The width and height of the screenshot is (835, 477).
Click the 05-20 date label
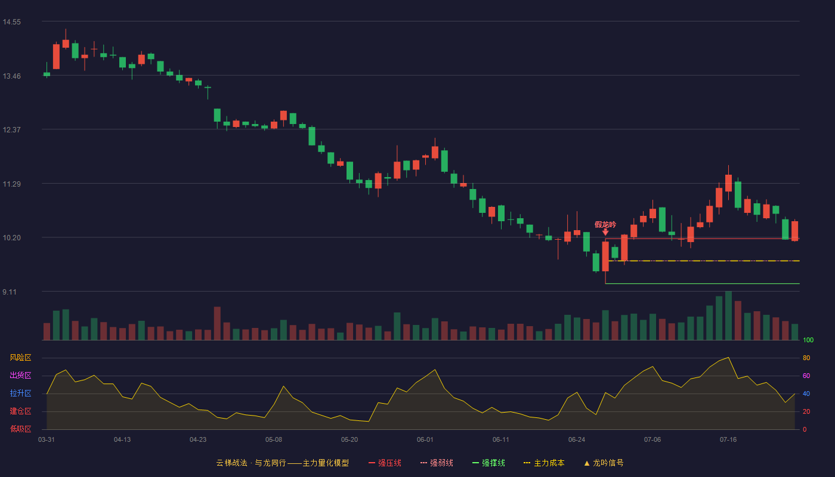coord(350,439)
